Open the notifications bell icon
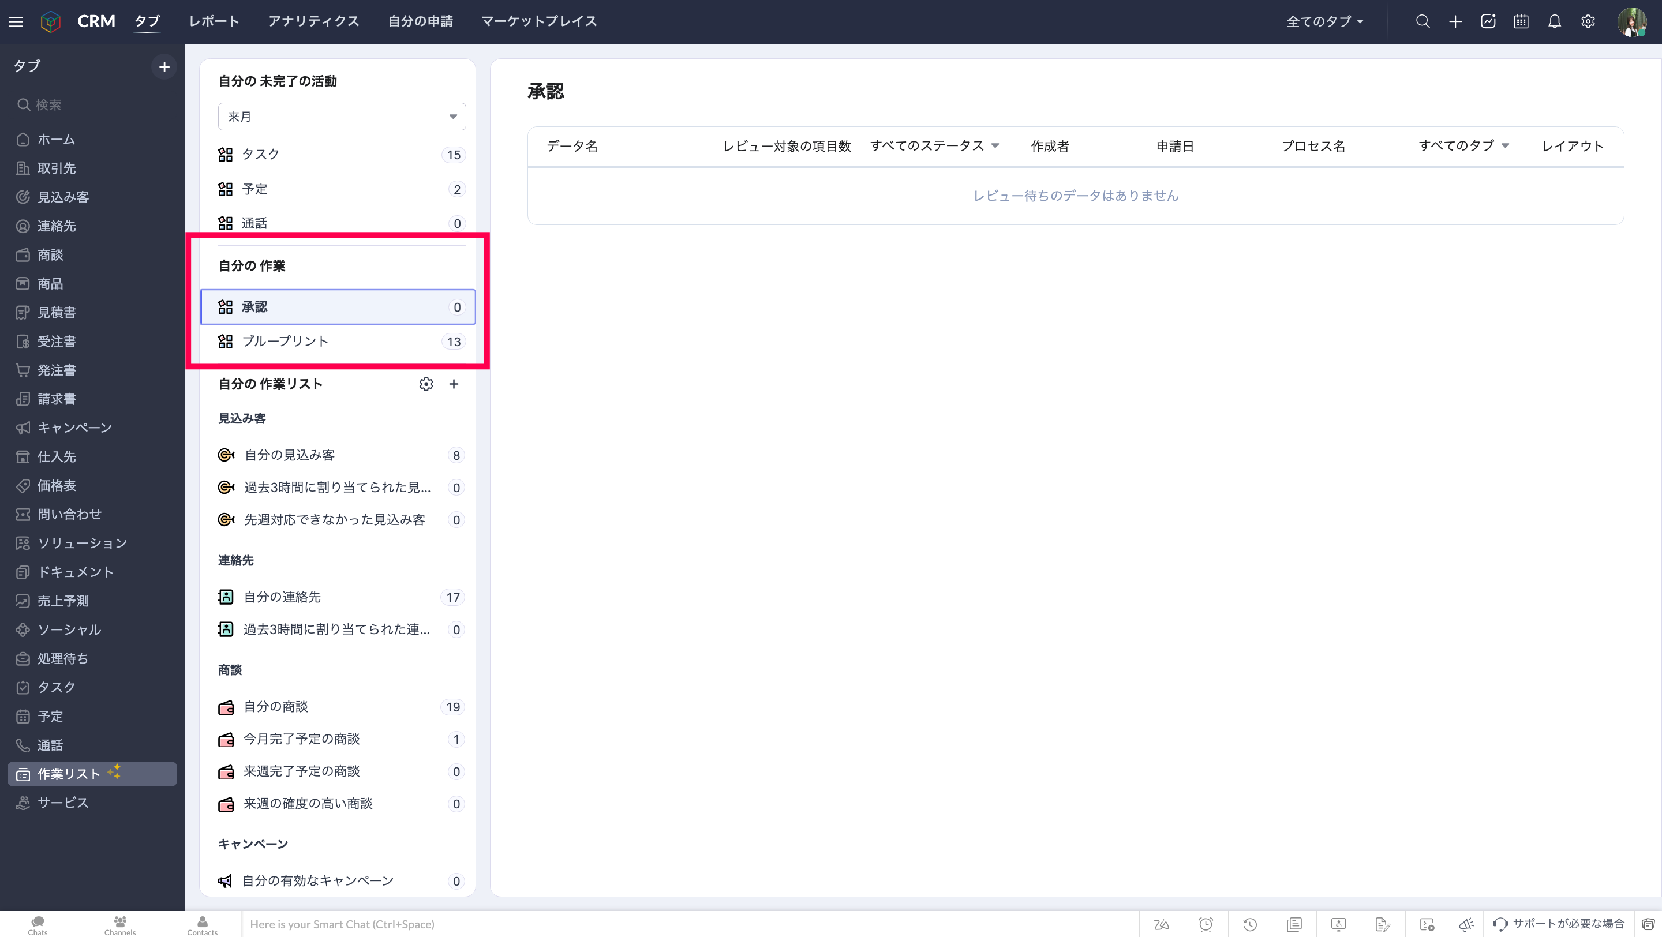Viewport: 1662px width, 937px height. click(1554, 21)
